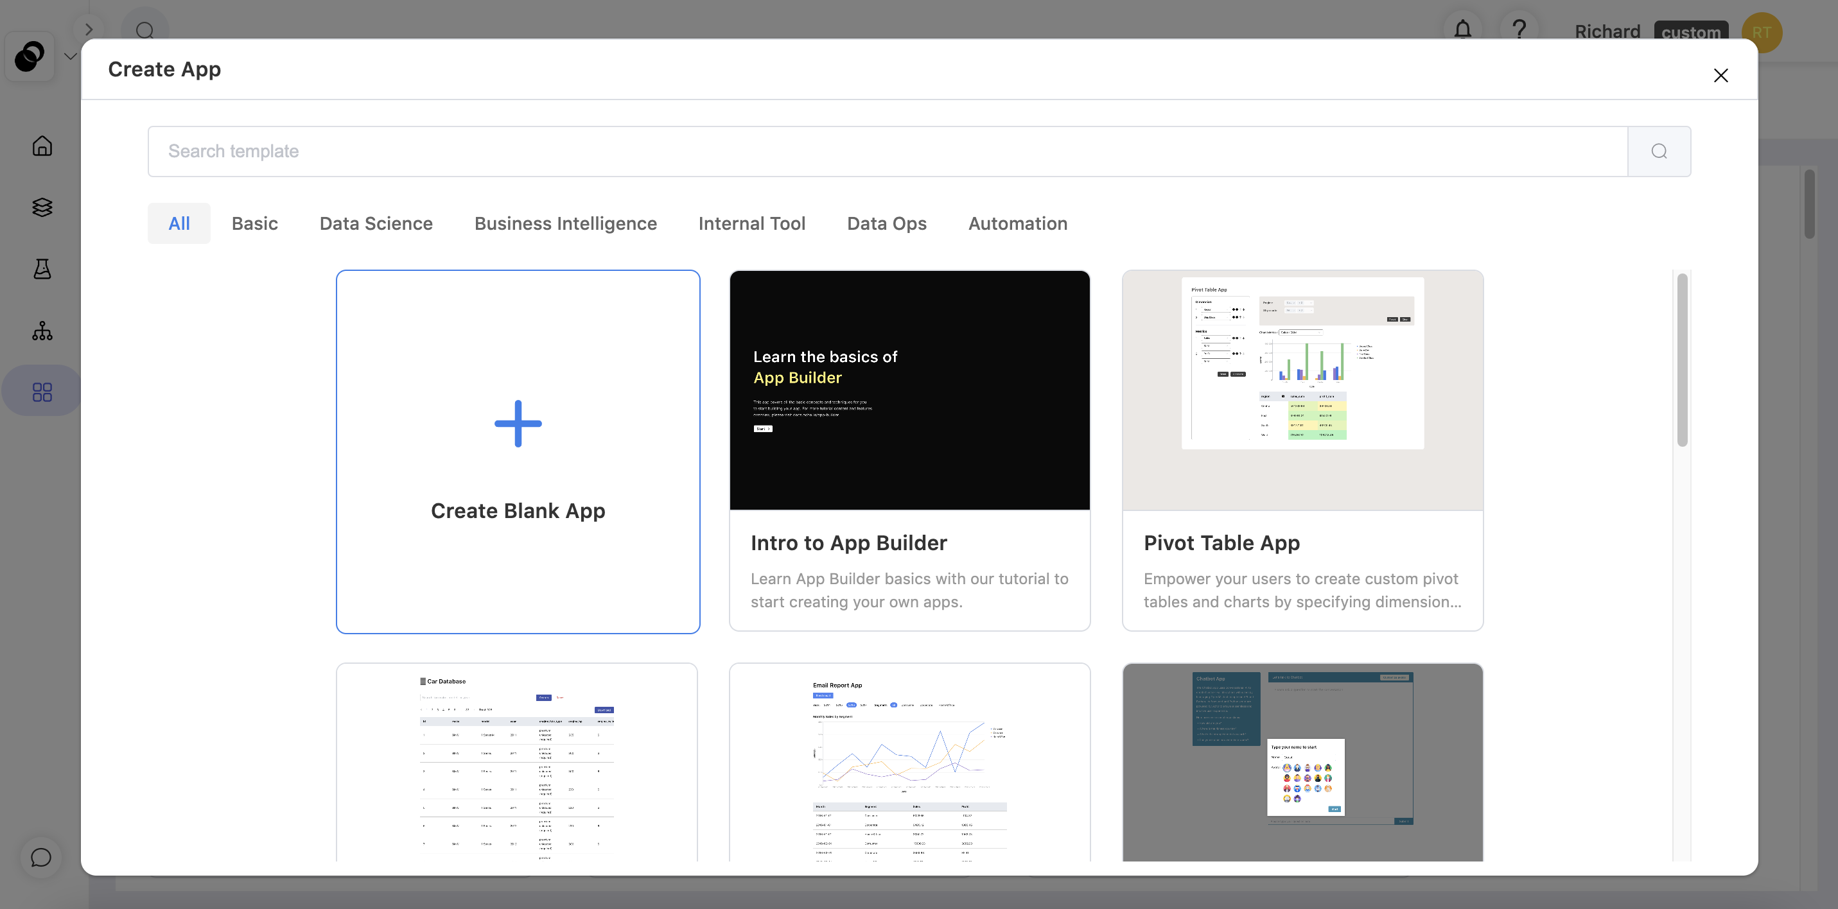Image resolution: width=1838 pixels, height=909 pixels.
Task: Open the Pivot Table App thumbnail
Action: (1302, 390)
